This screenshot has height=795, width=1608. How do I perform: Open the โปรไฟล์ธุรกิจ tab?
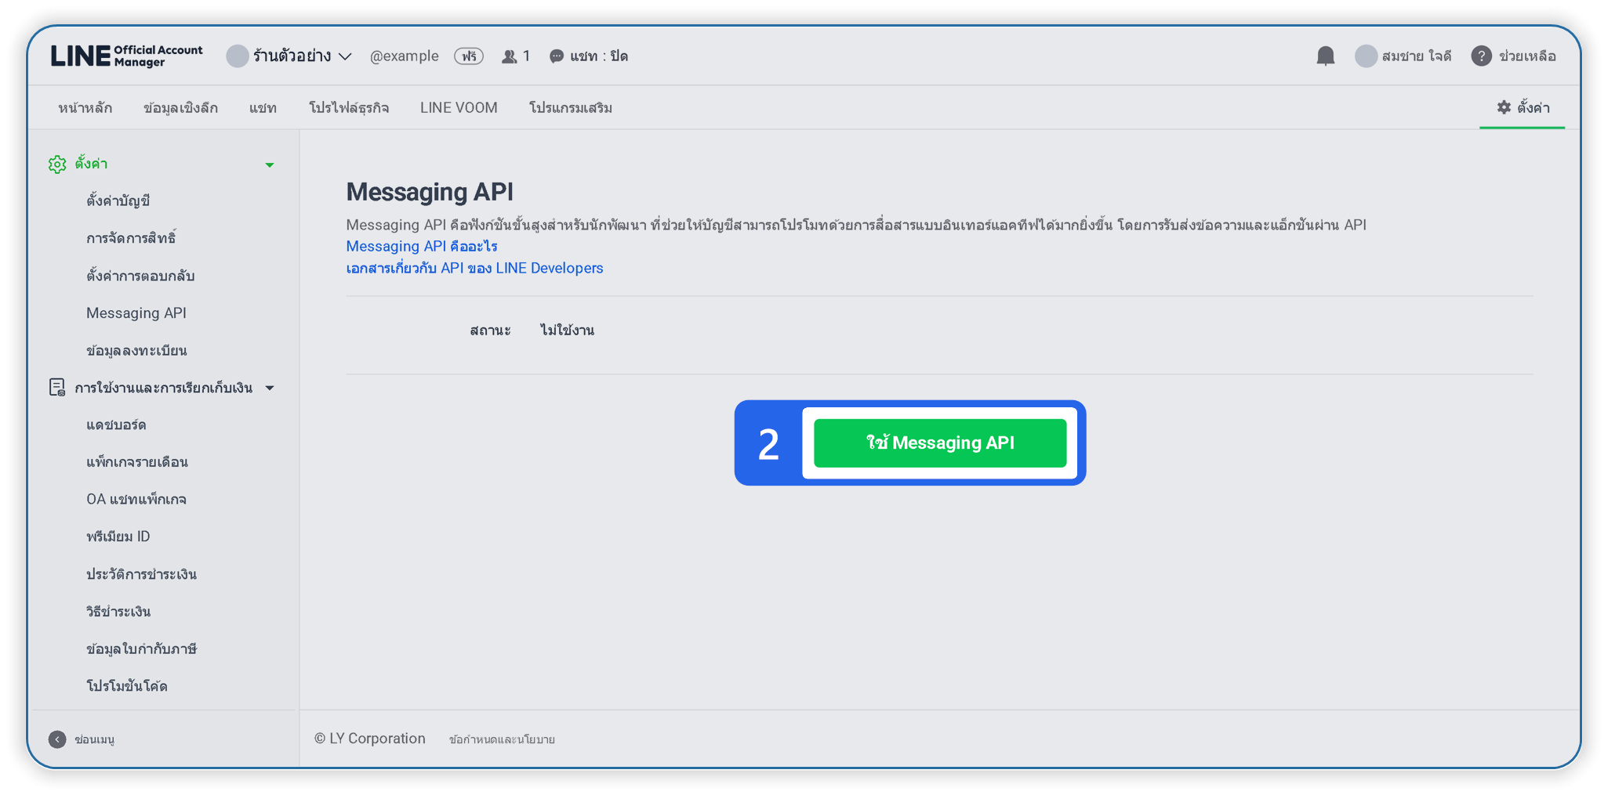[349, 107]
